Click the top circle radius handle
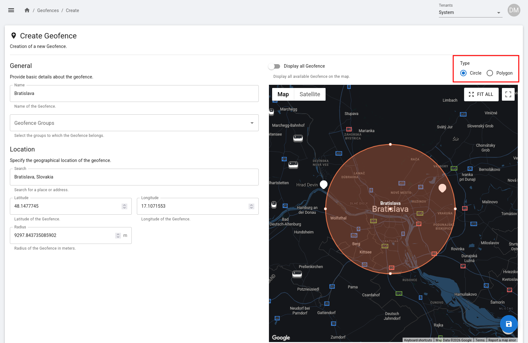Image resolution: width=528 pixels, height=343 pixels. [x=390, y=145]
